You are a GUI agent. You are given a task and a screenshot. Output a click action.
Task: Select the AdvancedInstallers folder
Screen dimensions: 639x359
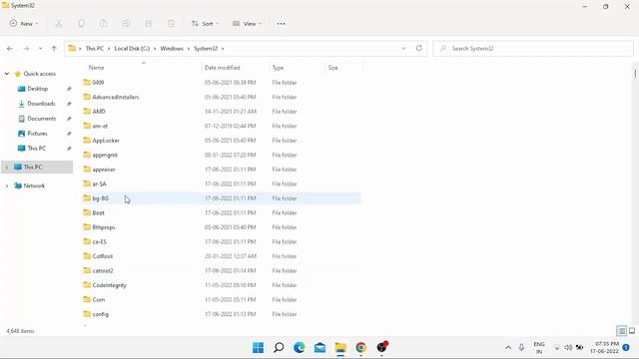click(x=116, y=97)
